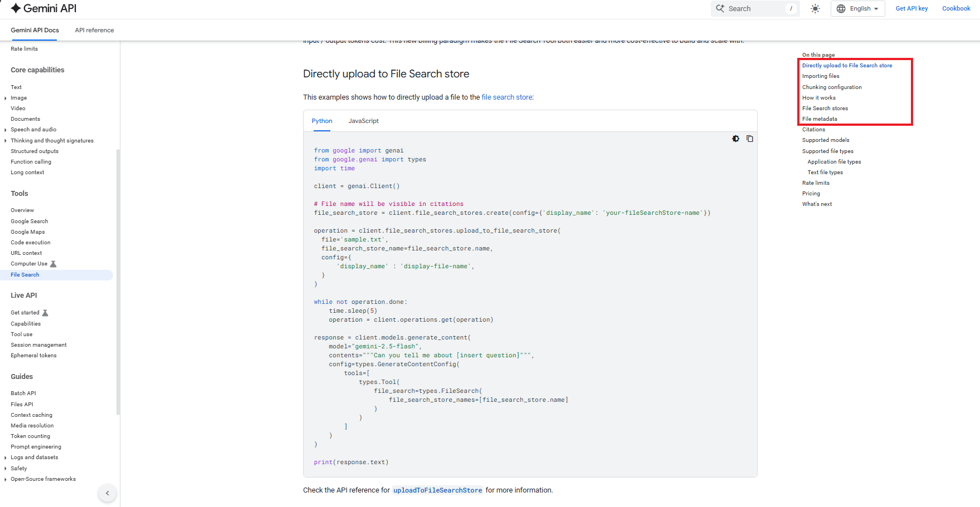Screen dimensions: 980x507
Task: Click the magnifier icon in the search bar
Action: (x=720, y=8)
